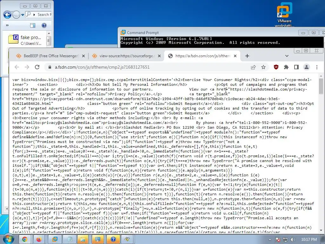Open the Extensions puzzle icon
Screen dimensions: 325x244
coord(286,67)
